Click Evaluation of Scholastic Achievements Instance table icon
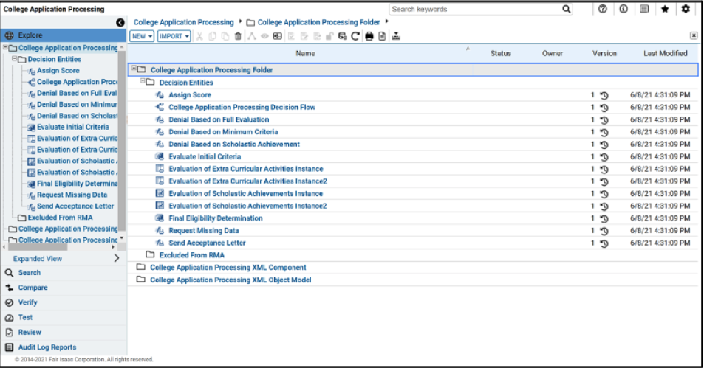 tap(160, 194)
